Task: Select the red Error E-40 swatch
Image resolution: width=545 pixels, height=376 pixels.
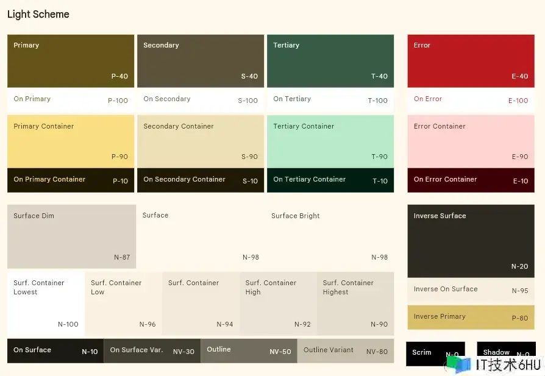Action: [471, 61]
